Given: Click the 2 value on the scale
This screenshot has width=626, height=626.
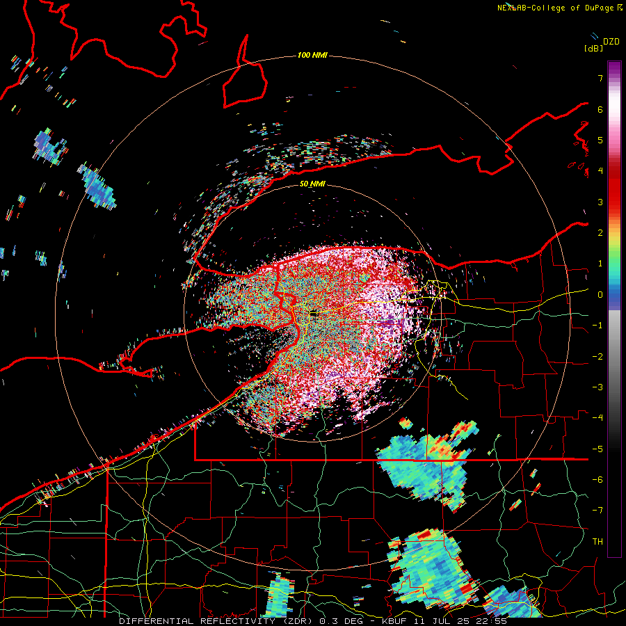Looking at the screenshot, I should 600,233.
